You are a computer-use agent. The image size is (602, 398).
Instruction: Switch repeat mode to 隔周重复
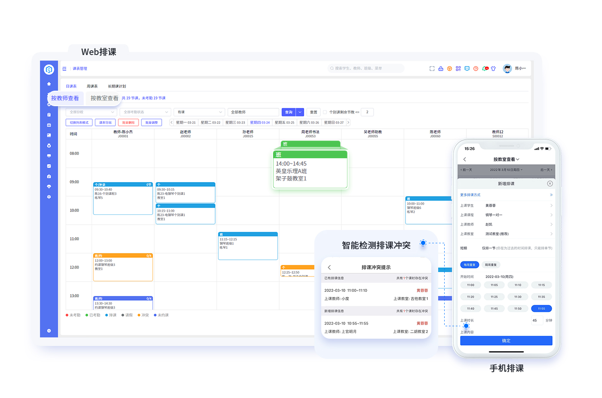tap(491, 264)
